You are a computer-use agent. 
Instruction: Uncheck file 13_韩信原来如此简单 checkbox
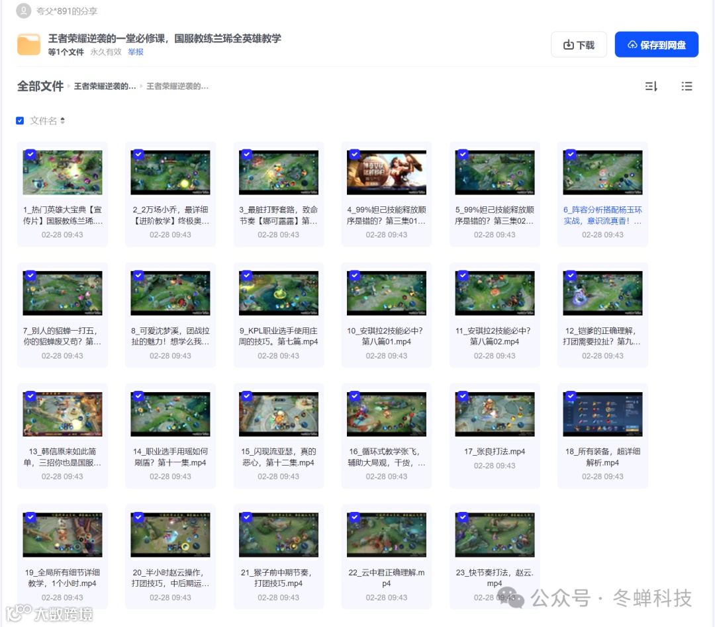[x=30, y=396]
